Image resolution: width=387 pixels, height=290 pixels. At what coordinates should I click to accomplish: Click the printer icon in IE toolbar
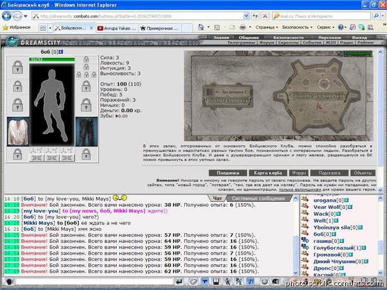click(x=243, y=27)
